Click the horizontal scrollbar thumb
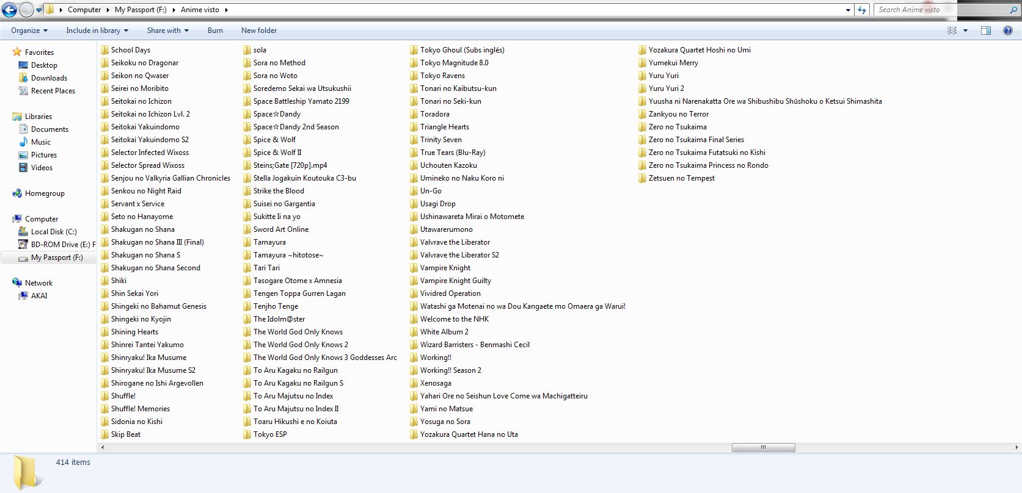This screenshot has width=1022, height=493. pos(763,448)
